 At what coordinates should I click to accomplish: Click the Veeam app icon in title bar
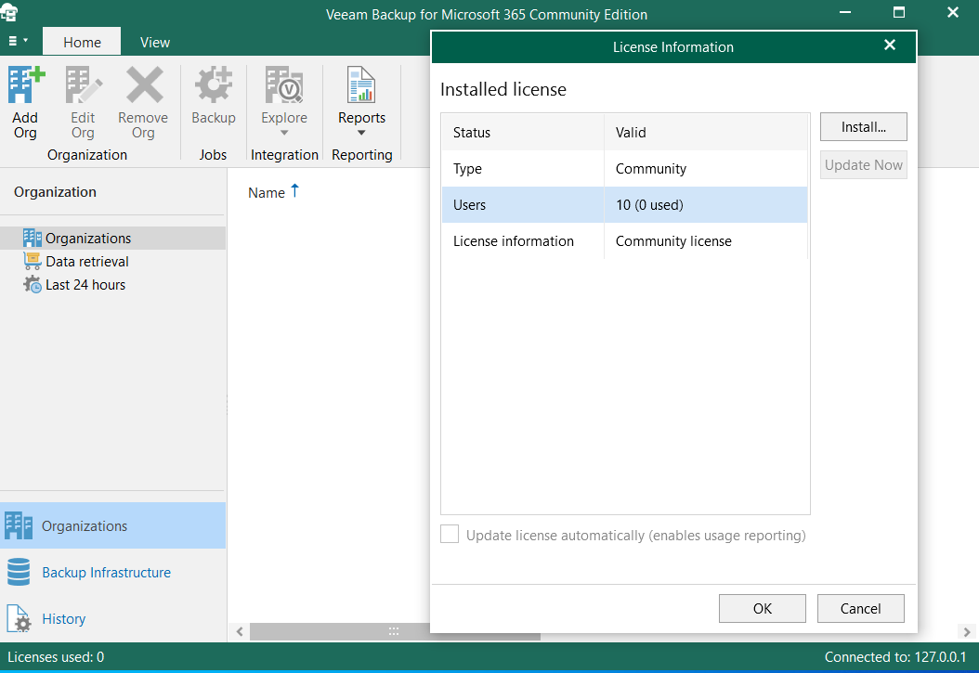pos(9,12)
